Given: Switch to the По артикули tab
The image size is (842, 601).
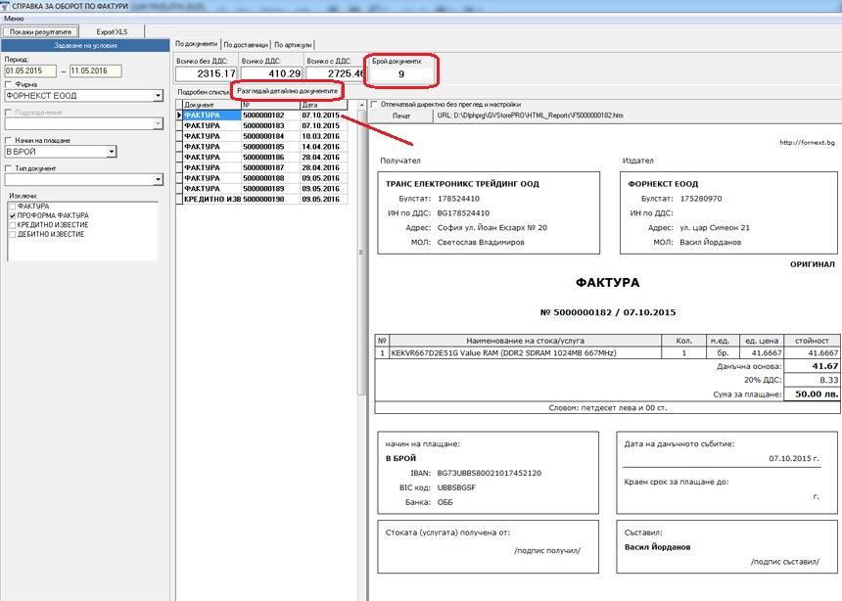Looking at the screenshot, I should (x=293, y=45).
